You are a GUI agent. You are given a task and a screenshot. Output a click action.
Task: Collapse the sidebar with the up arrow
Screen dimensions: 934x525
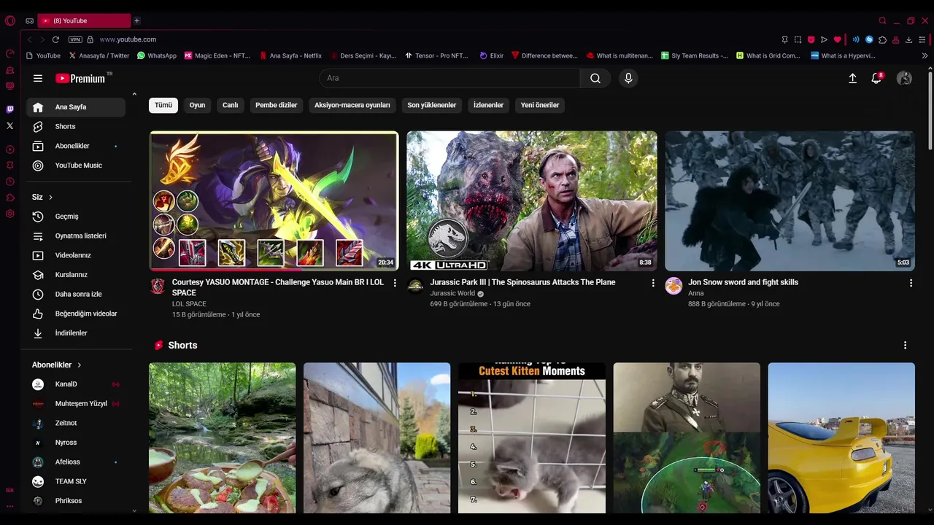point(134,94)
